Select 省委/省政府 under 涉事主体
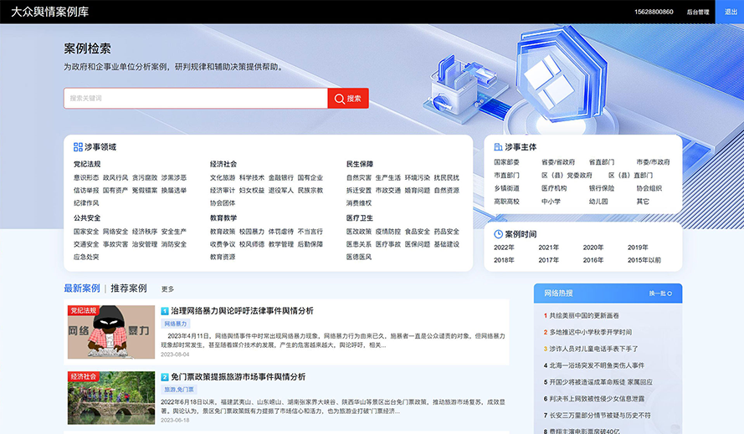This screenshot has height=434, width=744. coord(558,162)
